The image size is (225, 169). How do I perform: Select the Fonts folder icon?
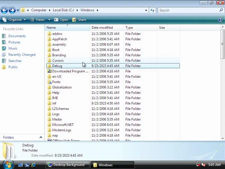[49, 82]
